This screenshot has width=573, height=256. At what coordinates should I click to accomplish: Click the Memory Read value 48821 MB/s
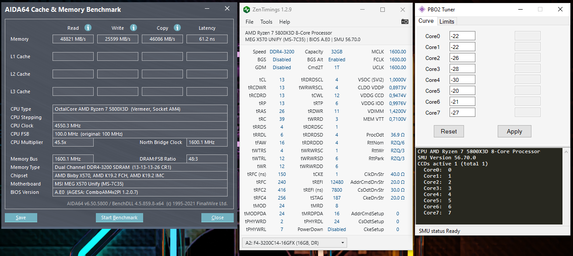pos(73,39)
